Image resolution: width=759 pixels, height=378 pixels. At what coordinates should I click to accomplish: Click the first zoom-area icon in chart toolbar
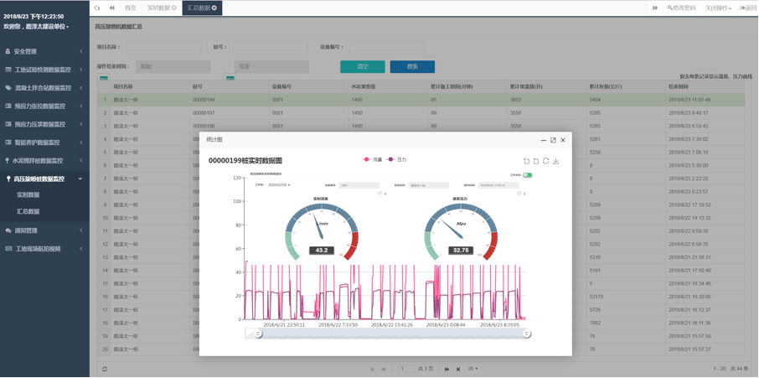(x=526, y=161)
